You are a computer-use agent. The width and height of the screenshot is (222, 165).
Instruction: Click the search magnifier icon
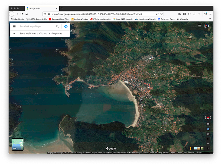(57, 26)
